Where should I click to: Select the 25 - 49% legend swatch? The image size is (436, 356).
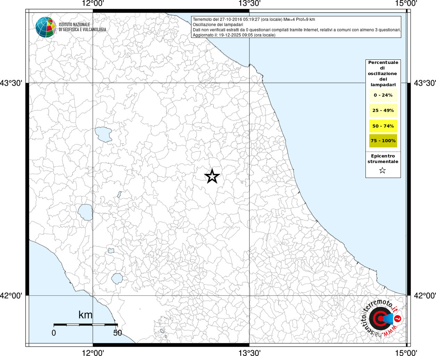[383, 110]
